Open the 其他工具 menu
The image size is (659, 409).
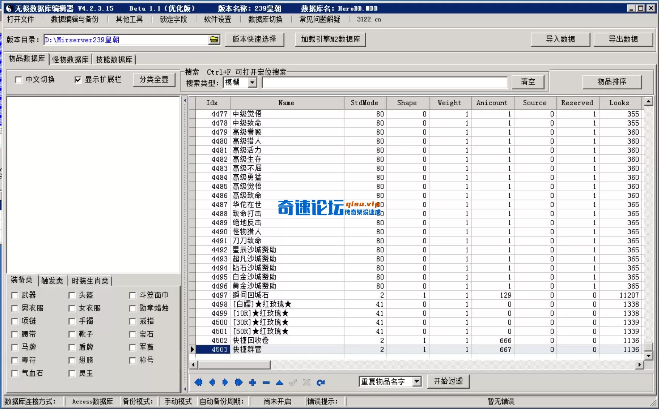[x=128, y=20]
